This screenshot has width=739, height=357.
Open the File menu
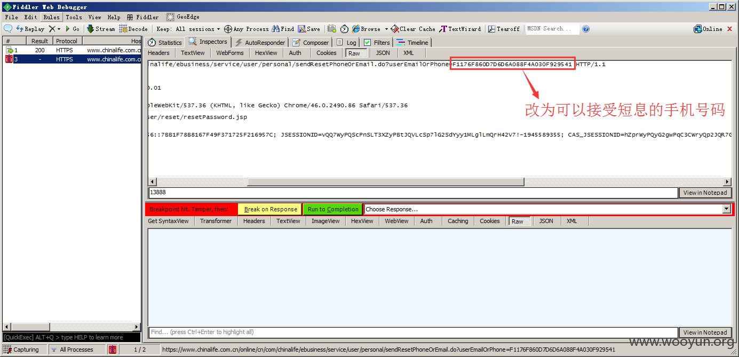pyautogui.click(x=11, y=17)
